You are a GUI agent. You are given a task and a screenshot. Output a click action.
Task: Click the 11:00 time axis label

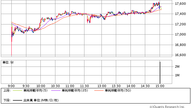coord(70,86)
